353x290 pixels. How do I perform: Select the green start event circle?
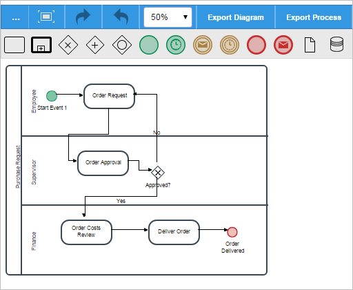coord(149,45)
